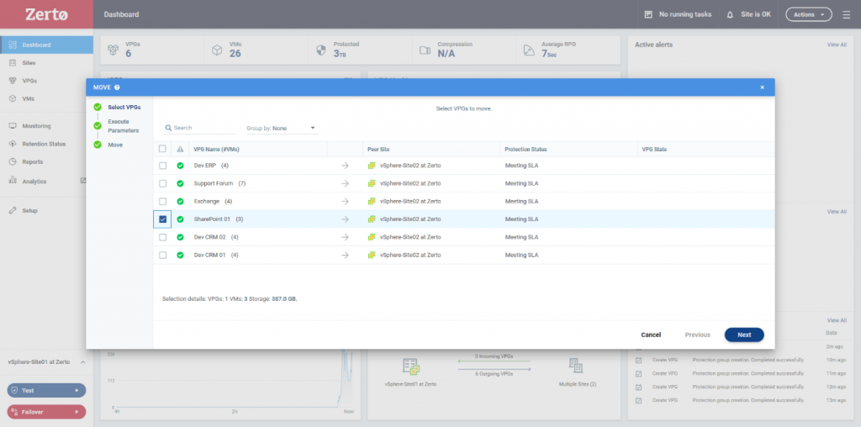Uncheck the SharePoint 01 checkbox
The image size is (861, 427).
pyautogui.click(x=162, y=219)
